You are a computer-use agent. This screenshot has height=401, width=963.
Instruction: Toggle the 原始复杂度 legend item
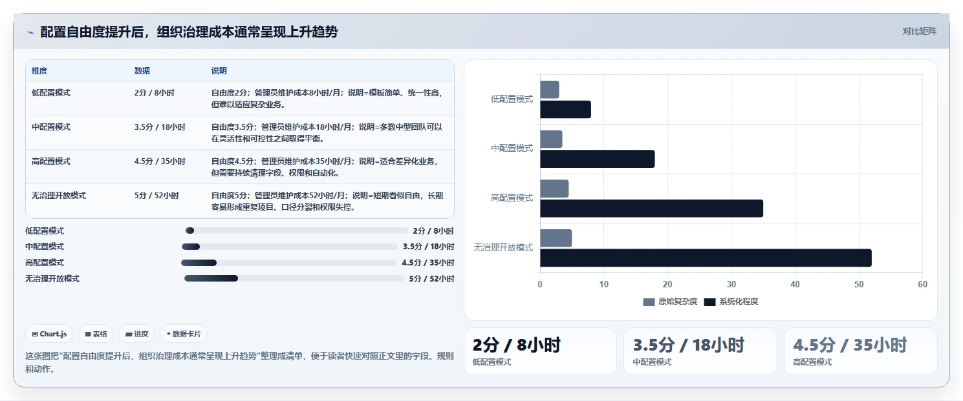coord(670,302)
